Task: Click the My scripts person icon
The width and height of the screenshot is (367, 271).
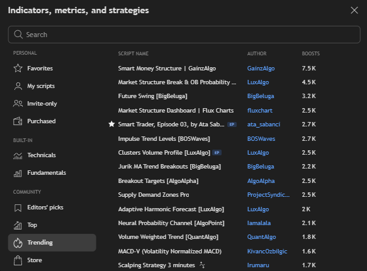Action: pos(18,86)
